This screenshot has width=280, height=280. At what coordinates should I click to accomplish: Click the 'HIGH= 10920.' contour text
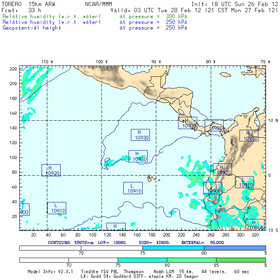154,243
